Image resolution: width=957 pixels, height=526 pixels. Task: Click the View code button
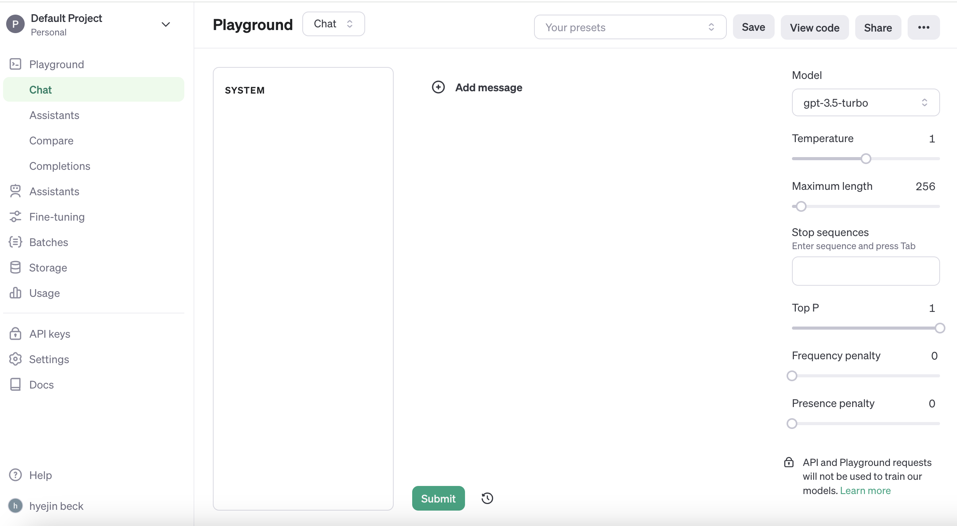[x=815, y=27]
